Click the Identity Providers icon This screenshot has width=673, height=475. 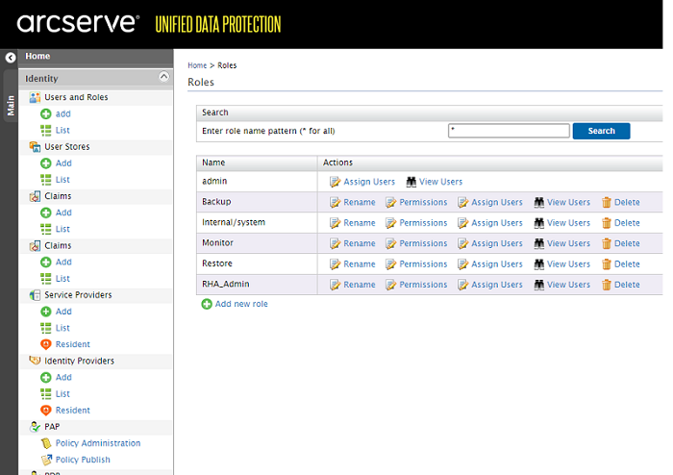click(35, 361)
